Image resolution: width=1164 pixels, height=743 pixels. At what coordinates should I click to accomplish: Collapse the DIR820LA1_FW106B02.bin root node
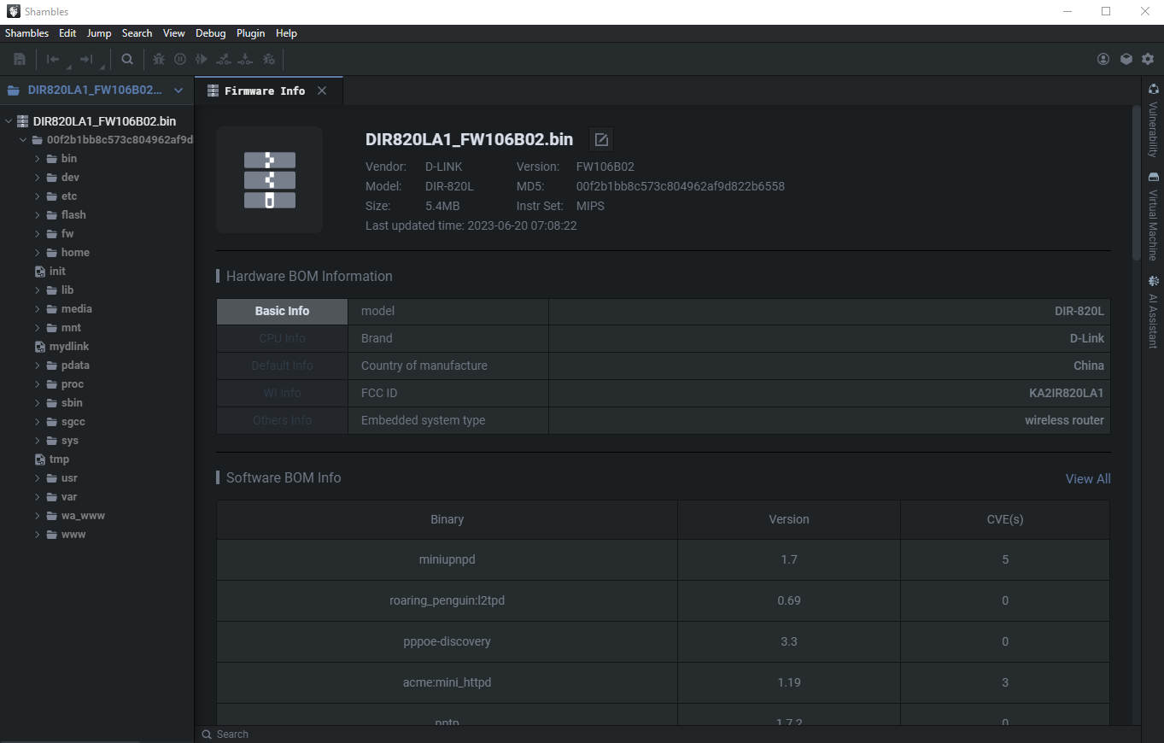(9, 121)
